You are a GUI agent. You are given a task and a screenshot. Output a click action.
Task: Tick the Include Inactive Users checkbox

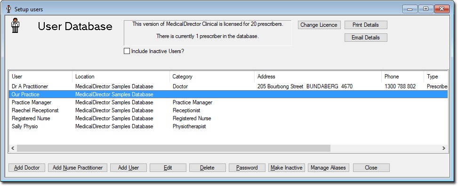127,51
